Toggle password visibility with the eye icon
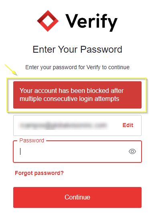The height and width of the screenshot is (222, 150). click(132, 152)
